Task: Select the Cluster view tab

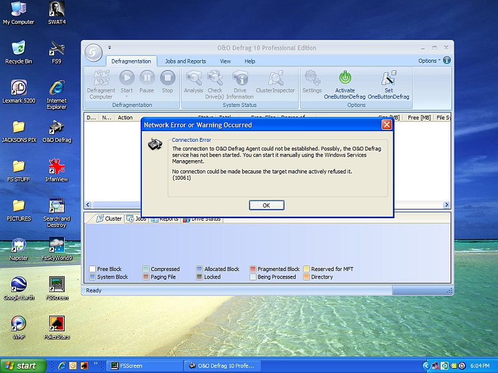Action: (109, 219)
